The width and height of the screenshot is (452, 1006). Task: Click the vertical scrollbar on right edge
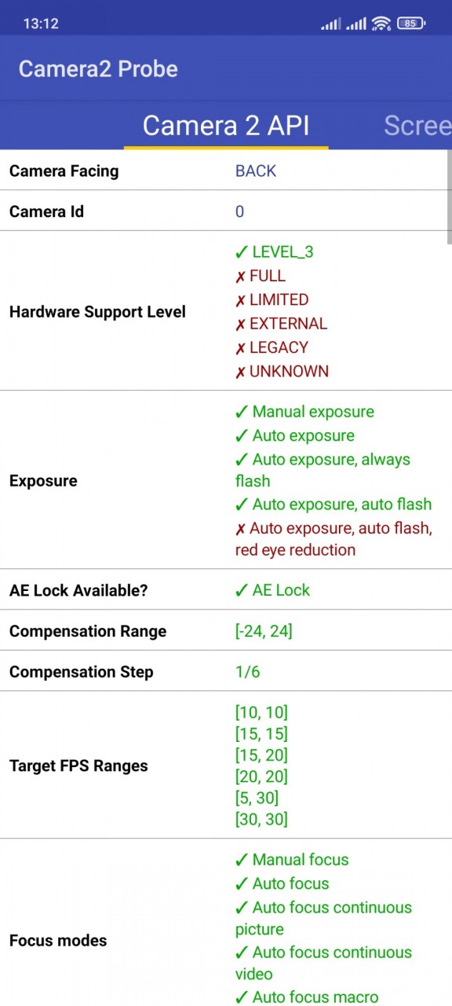tap(449, 196)
